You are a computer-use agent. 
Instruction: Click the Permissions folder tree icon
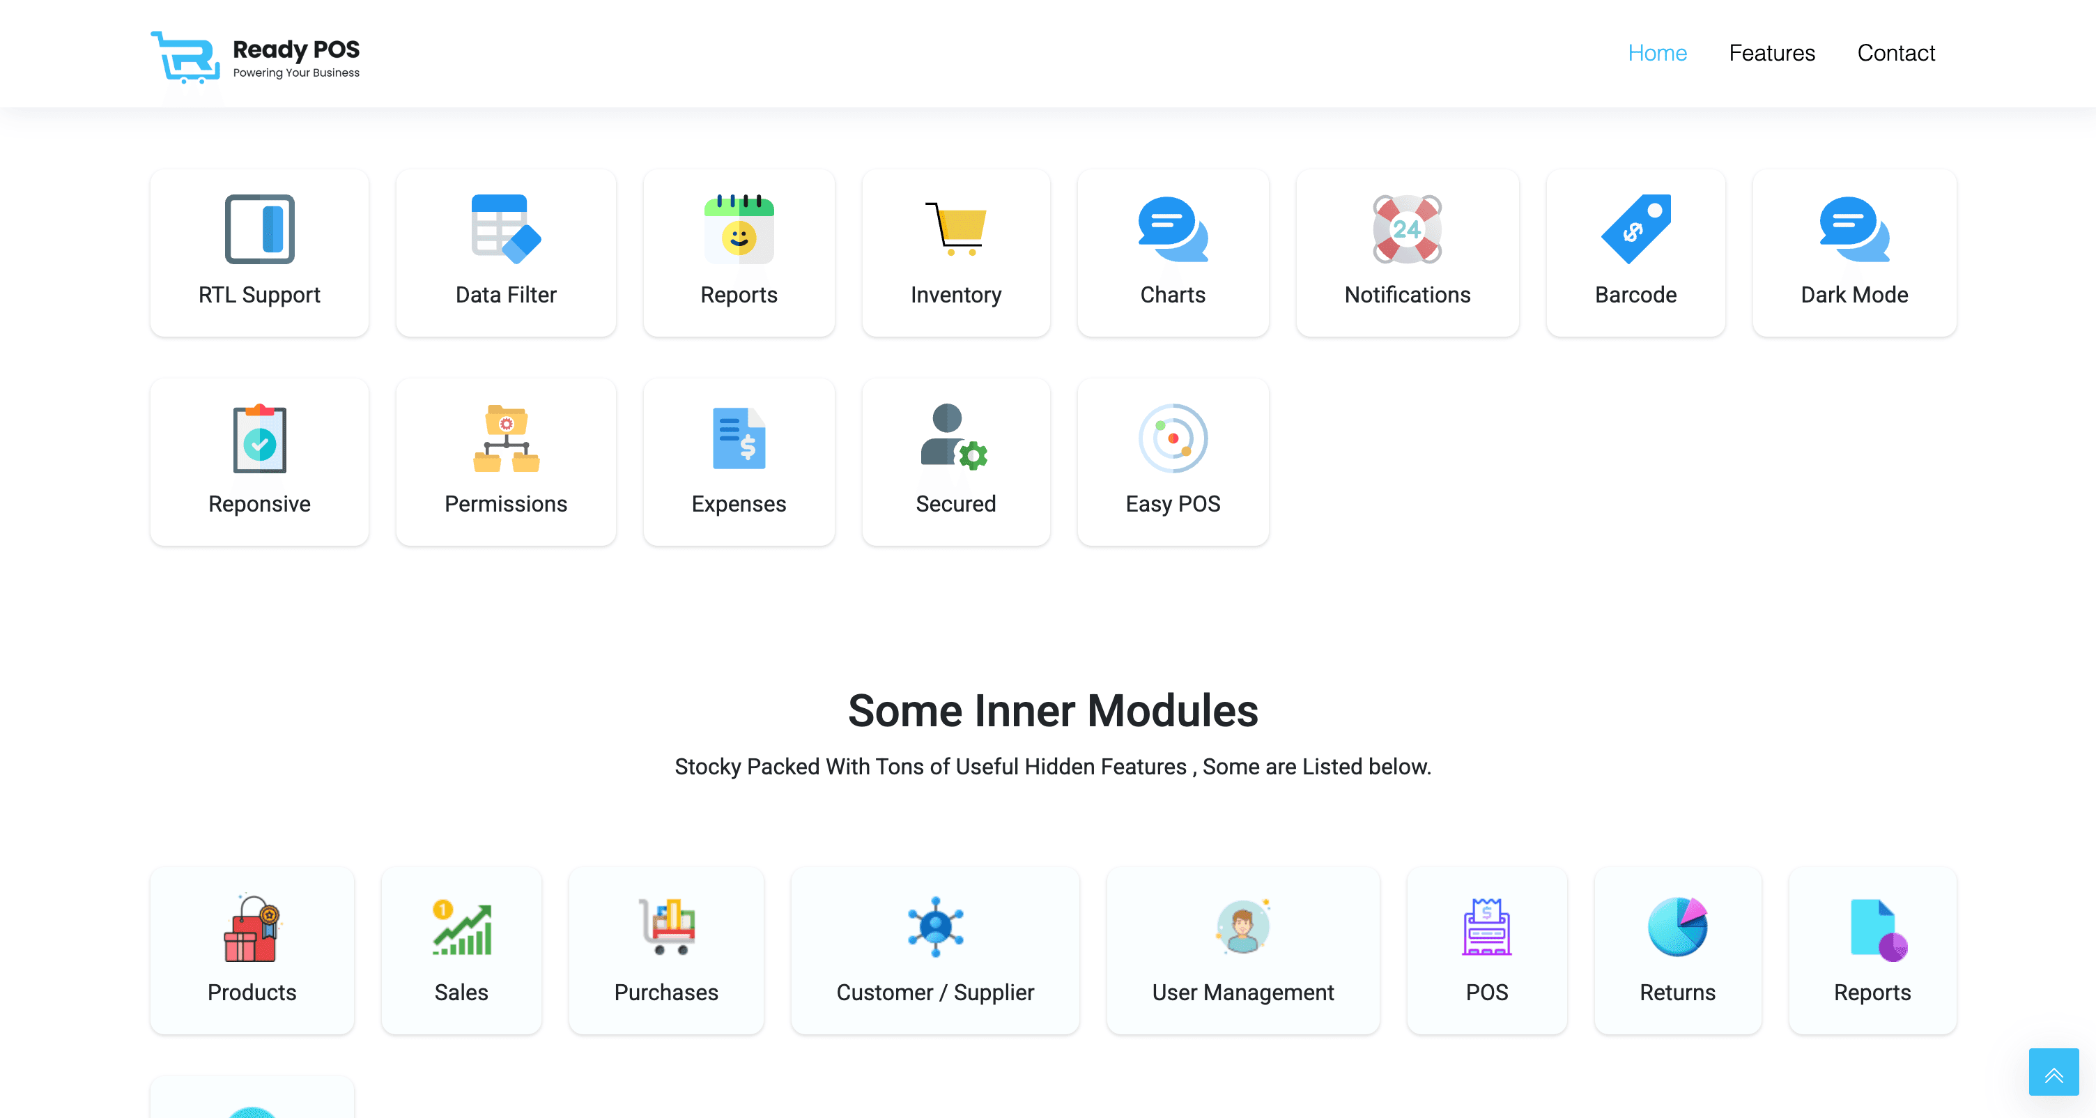pos(505,438)
